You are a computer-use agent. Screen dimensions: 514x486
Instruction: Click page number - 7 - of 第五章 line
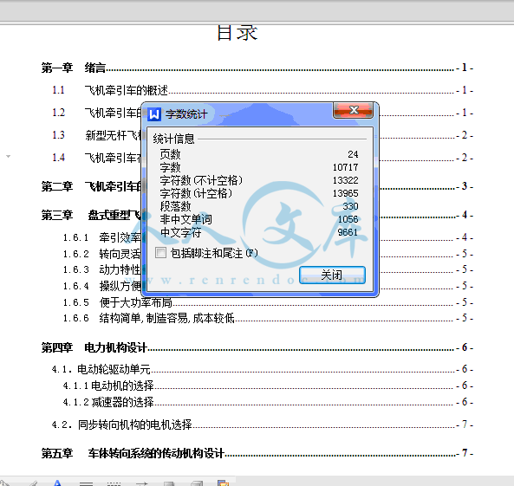point(465,453)
